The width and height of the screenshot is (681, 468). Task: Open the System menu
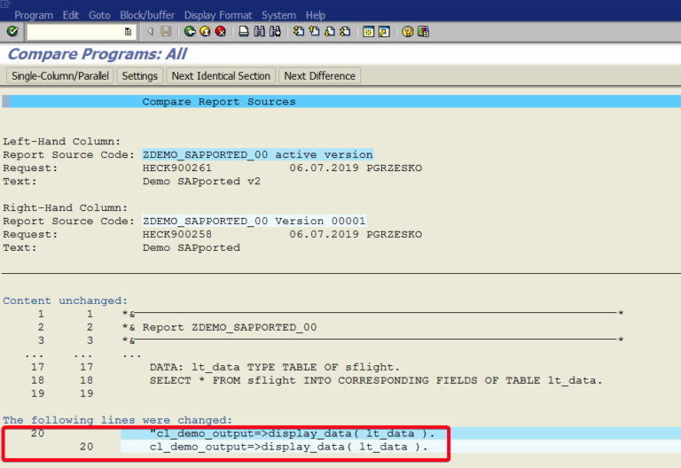[278, 15]
